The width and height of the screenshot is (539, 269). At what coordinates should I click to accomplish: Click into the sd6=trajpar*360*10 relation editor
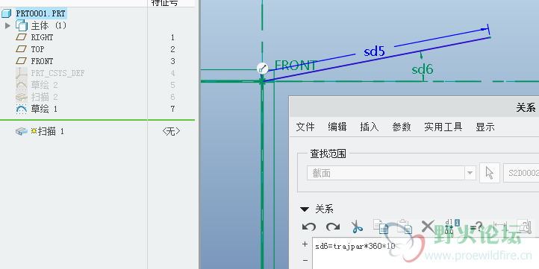coord(426,253)
